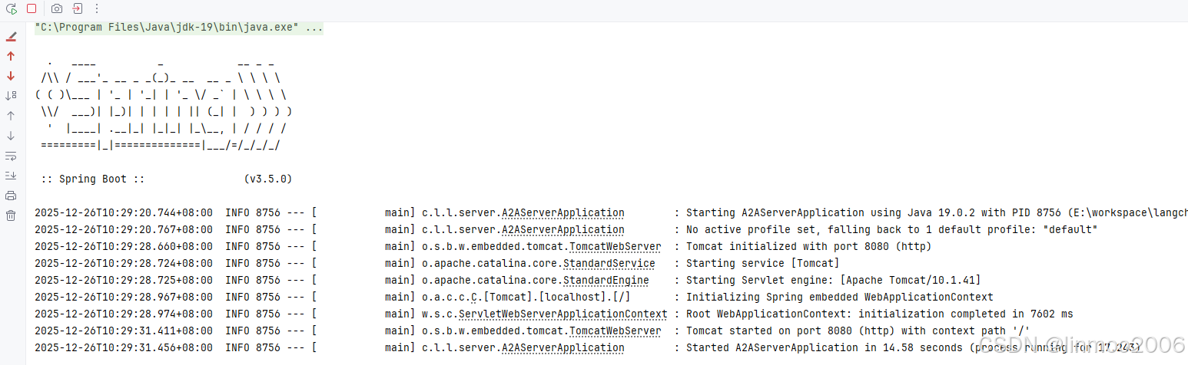Click the sort output icon

pos(11,96)
